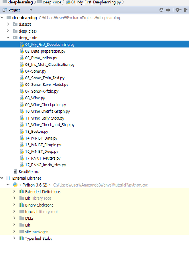Click the scroll from source target icon

(x=161, y=10)
